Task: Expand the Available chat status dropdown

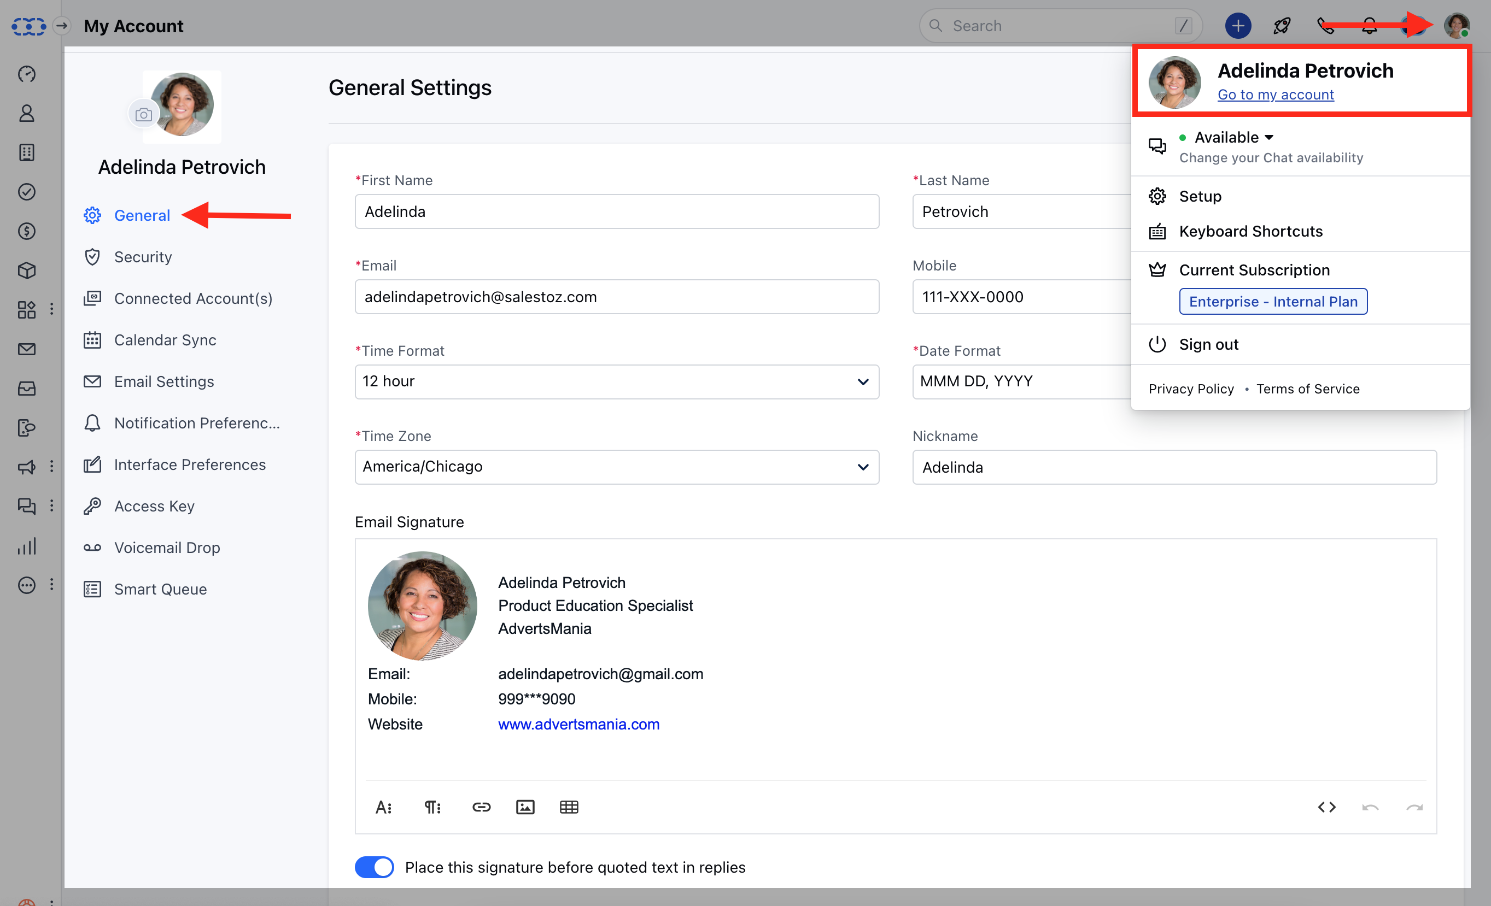Action: (x=1233, y=138)
